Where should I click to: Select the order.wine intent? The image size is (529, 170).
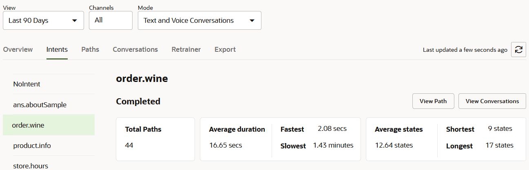[28, 125]
